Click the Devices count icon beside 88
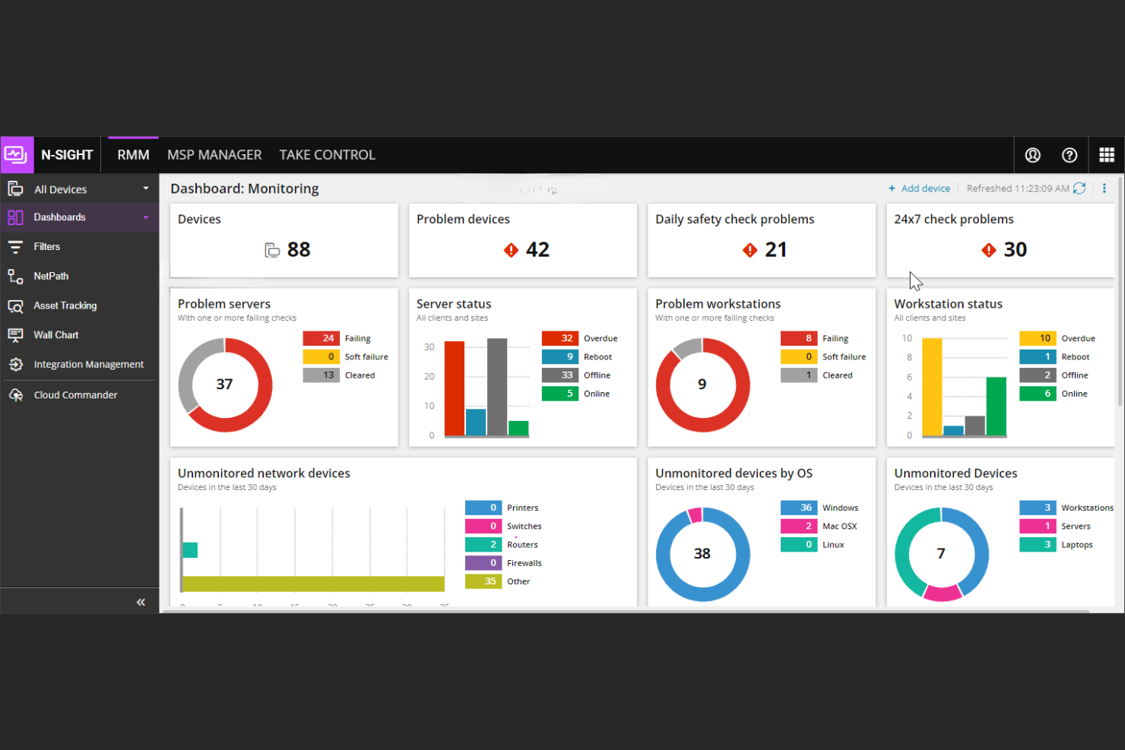The width and height of the screenshot is (1125, 750). point(272,250)
